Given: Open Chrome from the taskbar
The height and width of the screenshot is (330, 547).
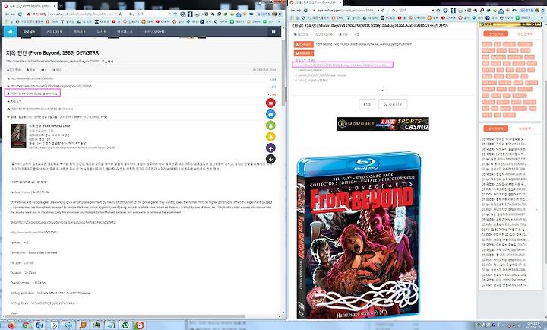Looking at the screenshot, I should click(x=26, y=325).
